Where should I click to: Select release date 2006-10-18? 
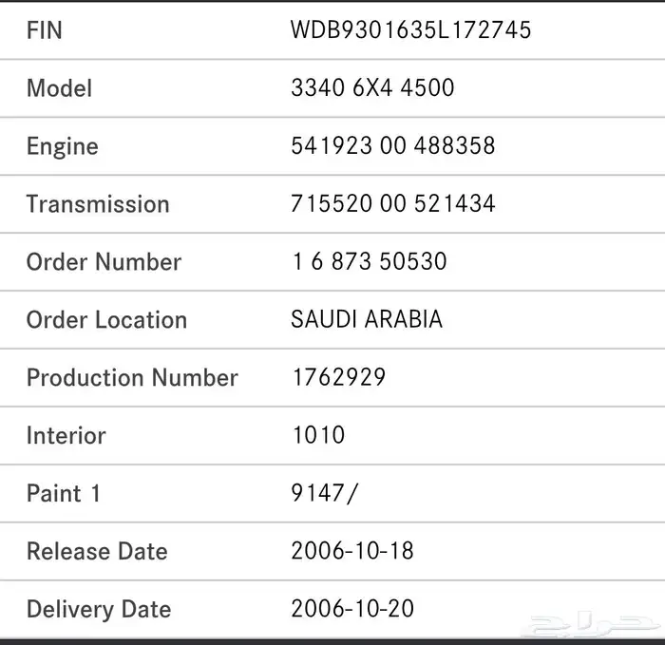(x=352, y=552)
